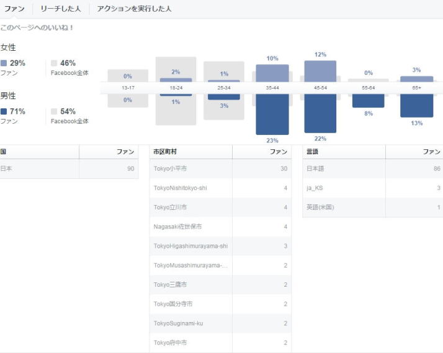Click the 国 column header
Image resolution: width=443 pixels, height=353 pixels.
(39, 152)
